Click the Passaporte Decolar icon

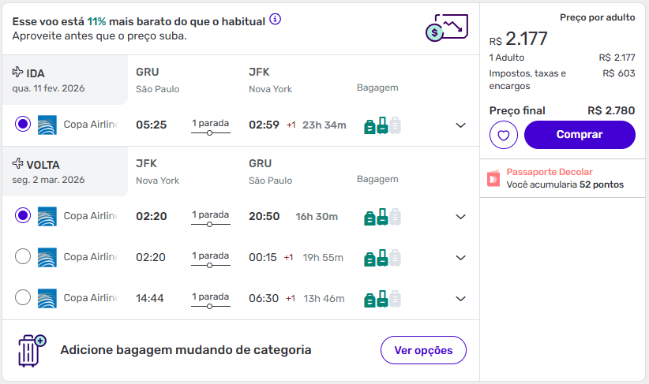coord(493,179)
